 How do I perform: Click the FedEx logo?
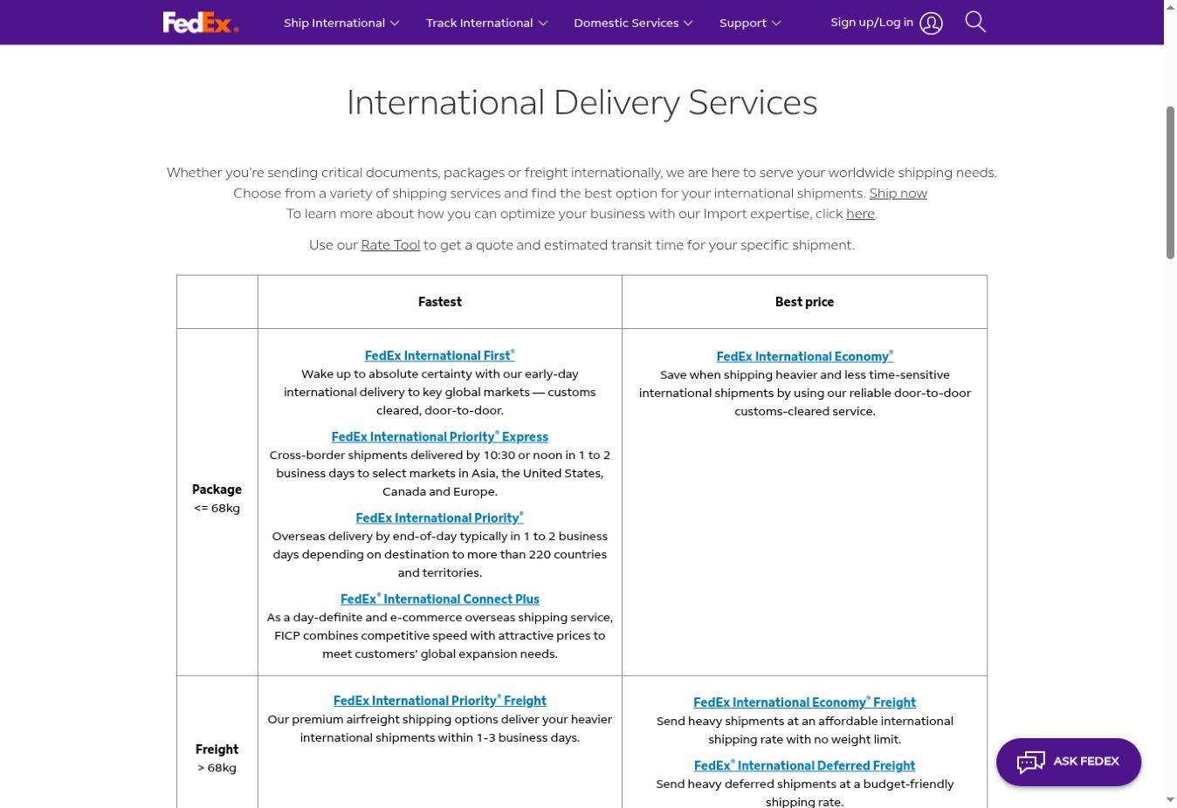(x=201, y=23)
